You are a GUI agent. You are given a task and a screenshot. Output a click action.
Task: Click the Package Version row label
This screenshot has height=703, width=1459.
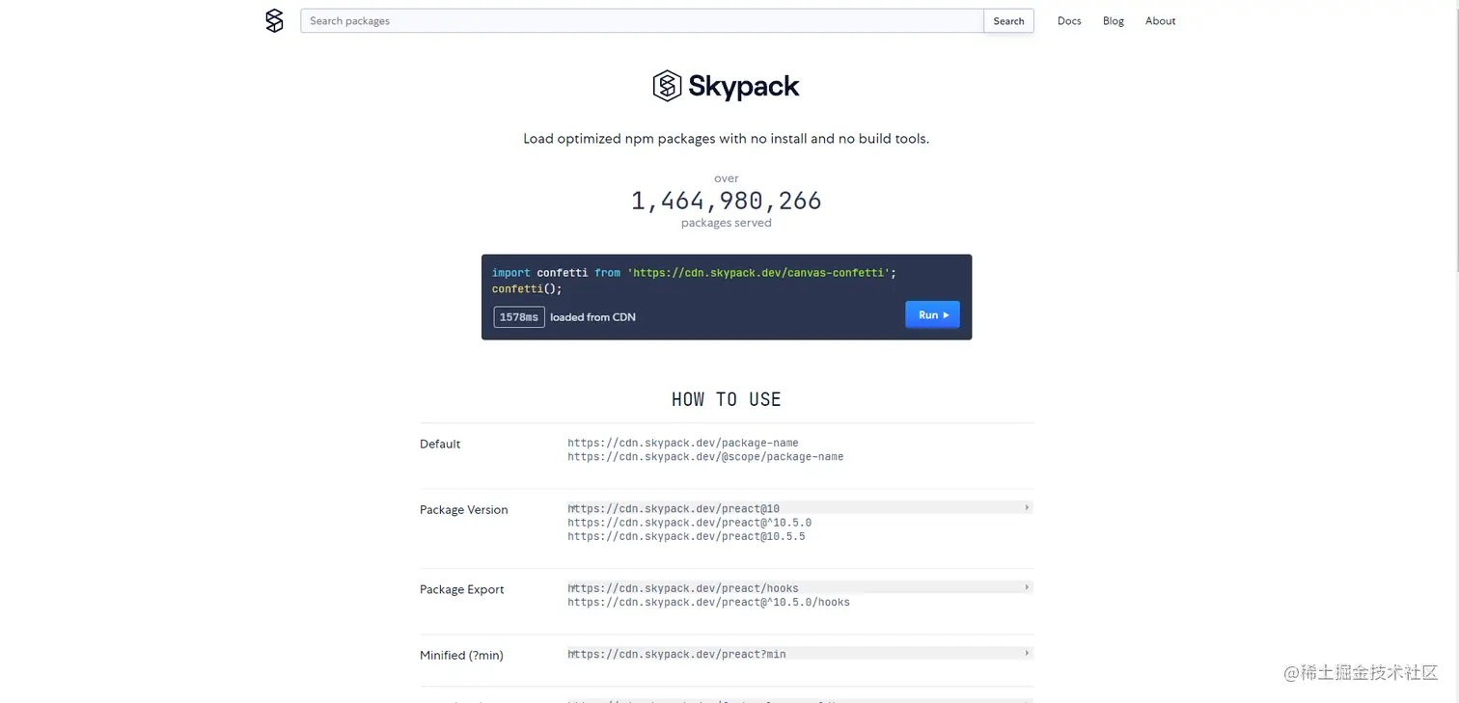coord(463,509)
